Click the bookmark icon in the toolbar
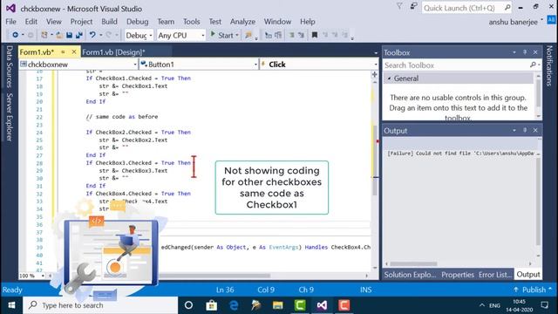 (315, 35)
